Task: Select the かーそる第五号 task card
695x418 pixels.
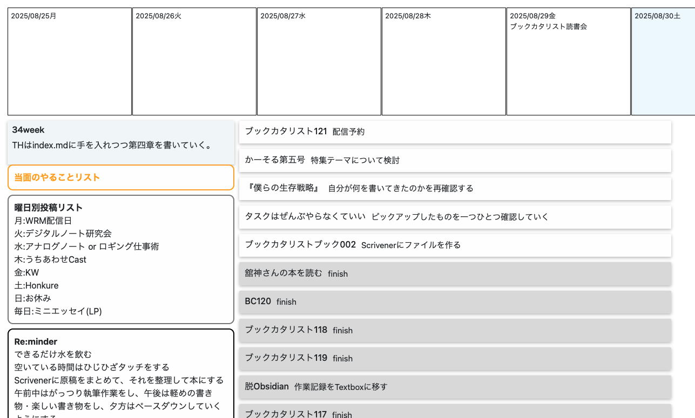Action: [x=455, y=160]
